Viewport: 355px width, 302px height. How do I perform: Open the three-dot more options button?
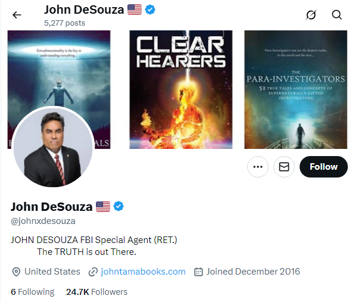pyautogui.click(x=258, y=167)
